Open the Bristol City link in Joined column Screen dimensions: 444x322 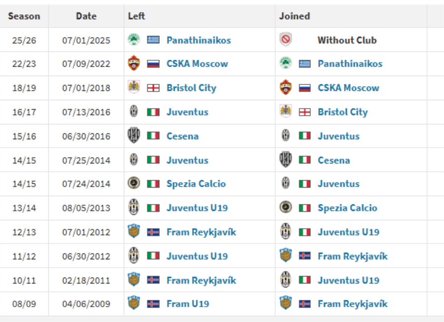click(343, 112)
